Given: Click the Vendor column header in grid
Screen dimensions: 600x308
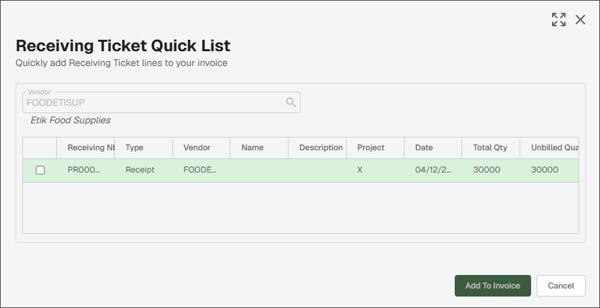Looking at the screenshot, I should click(x=201, y=148).
